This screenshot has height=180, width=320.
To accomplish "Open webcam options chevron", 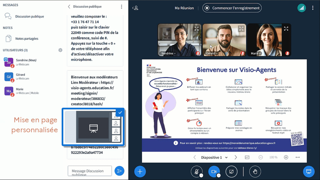I will [219, 175].
